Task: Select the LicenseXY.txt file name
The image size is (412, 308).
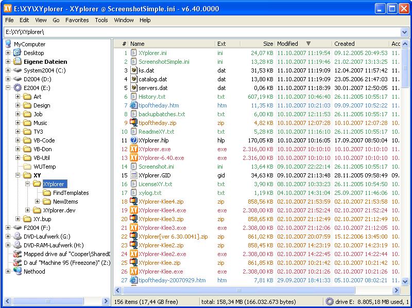Action: tap(156, 184)
